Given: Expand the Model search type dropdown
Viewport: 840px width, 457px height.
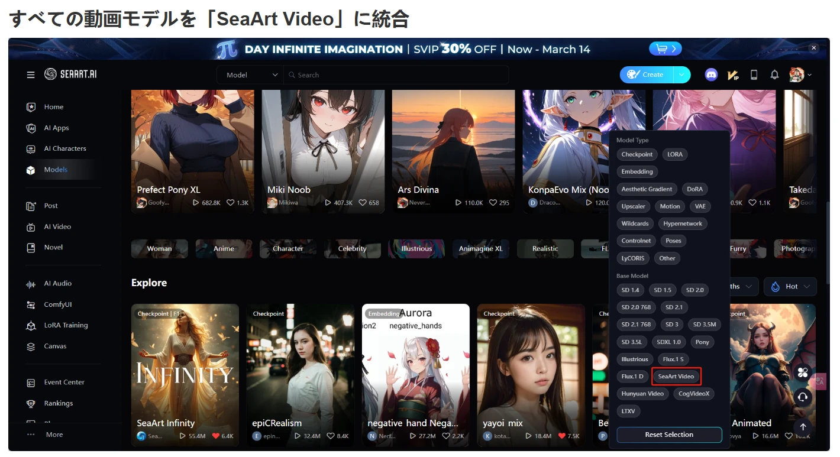Looking at the screenshot, I should 251,75.
